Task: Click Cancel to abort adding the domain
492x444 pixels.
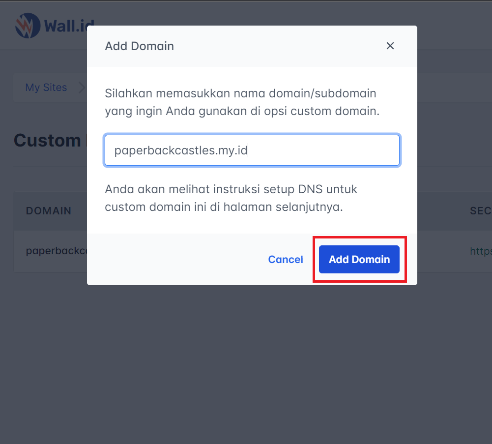Action: tap(285, 259)
